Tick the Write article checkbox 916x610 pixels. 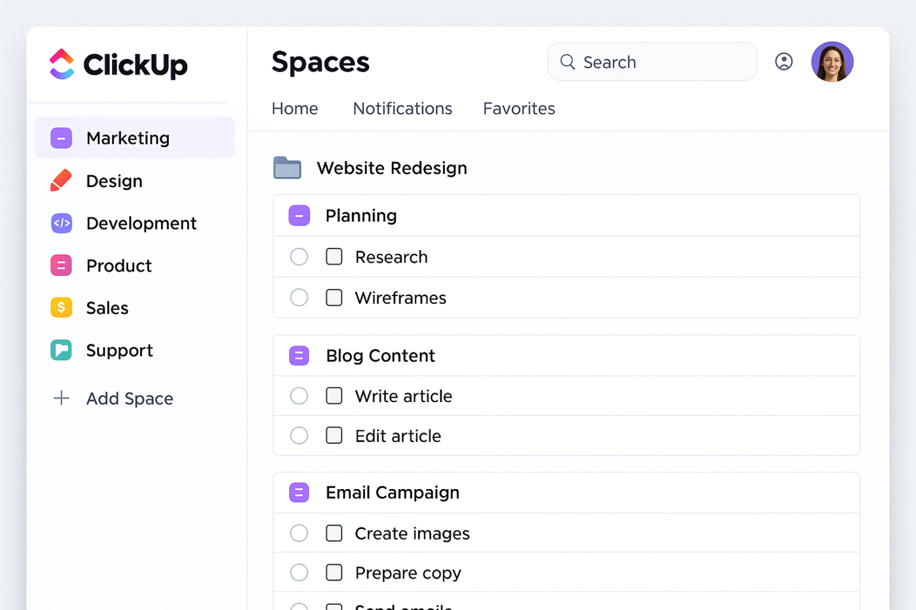334,396
